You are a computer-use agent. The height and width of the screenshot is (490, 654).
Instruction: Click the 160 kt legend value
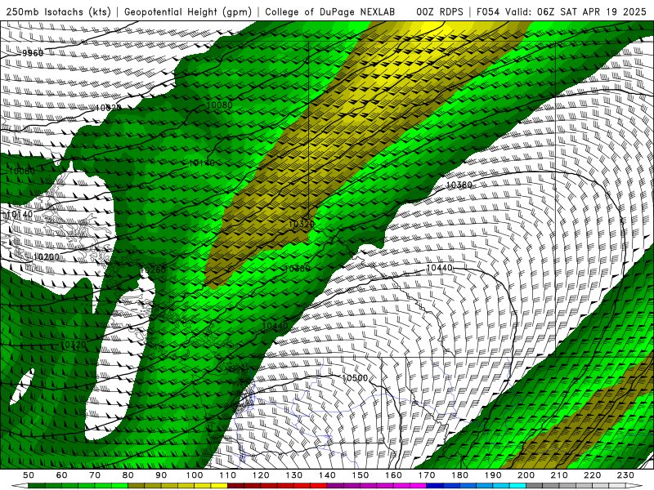pos(393,475)
